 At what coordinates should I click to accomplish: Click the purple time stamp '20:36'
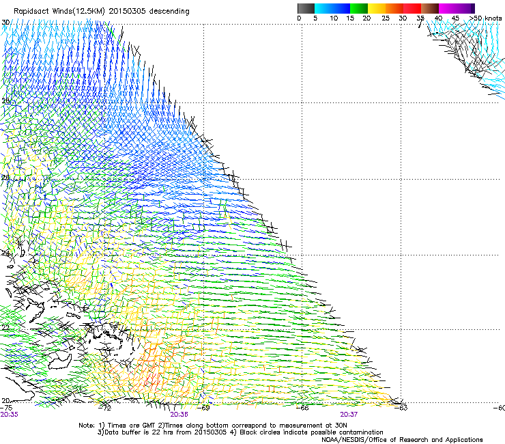click(179, 415)
